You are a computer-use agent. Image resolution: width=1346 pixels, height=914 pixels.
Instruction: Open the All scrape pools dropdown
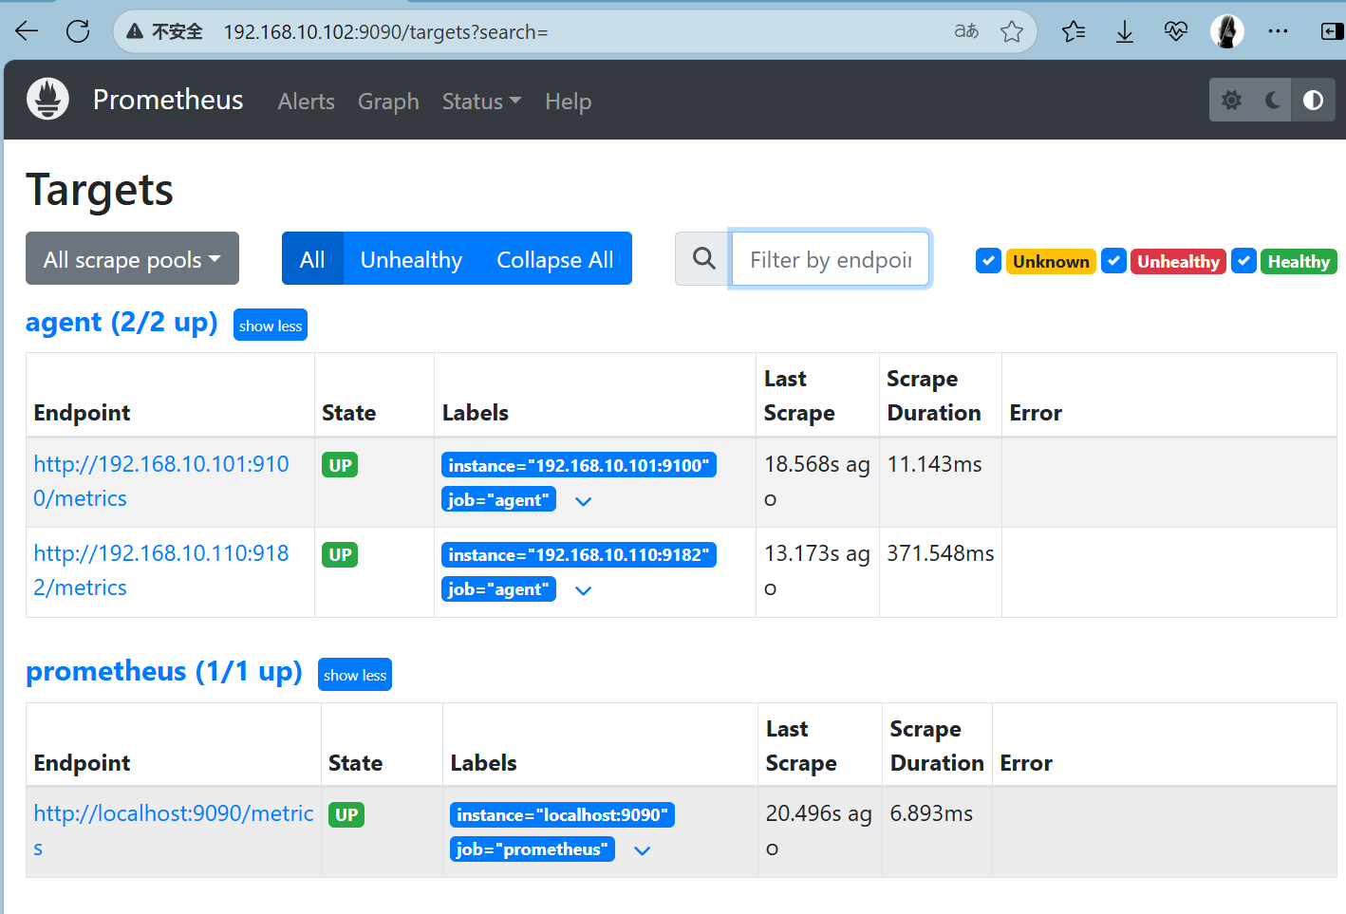tap(132, 258)
